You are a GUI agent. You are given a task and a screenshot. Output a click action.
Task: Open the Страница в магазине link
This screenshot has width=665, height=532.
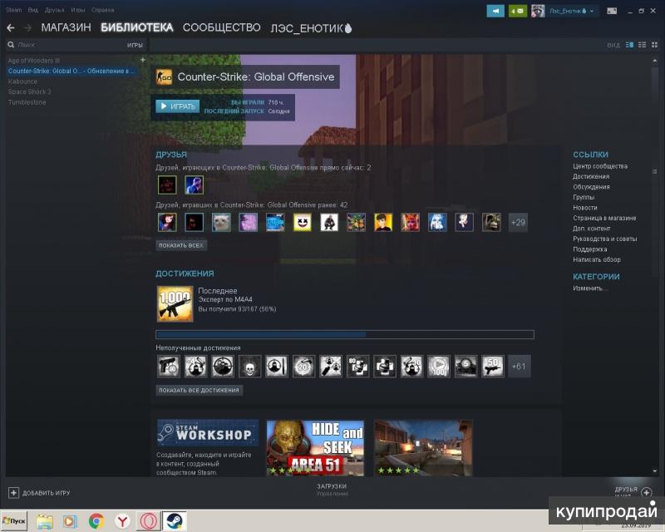pos(604,218)
